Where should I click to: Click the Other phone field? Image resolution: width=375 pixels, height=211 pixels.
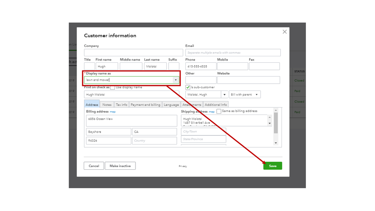tap(201, 80)
